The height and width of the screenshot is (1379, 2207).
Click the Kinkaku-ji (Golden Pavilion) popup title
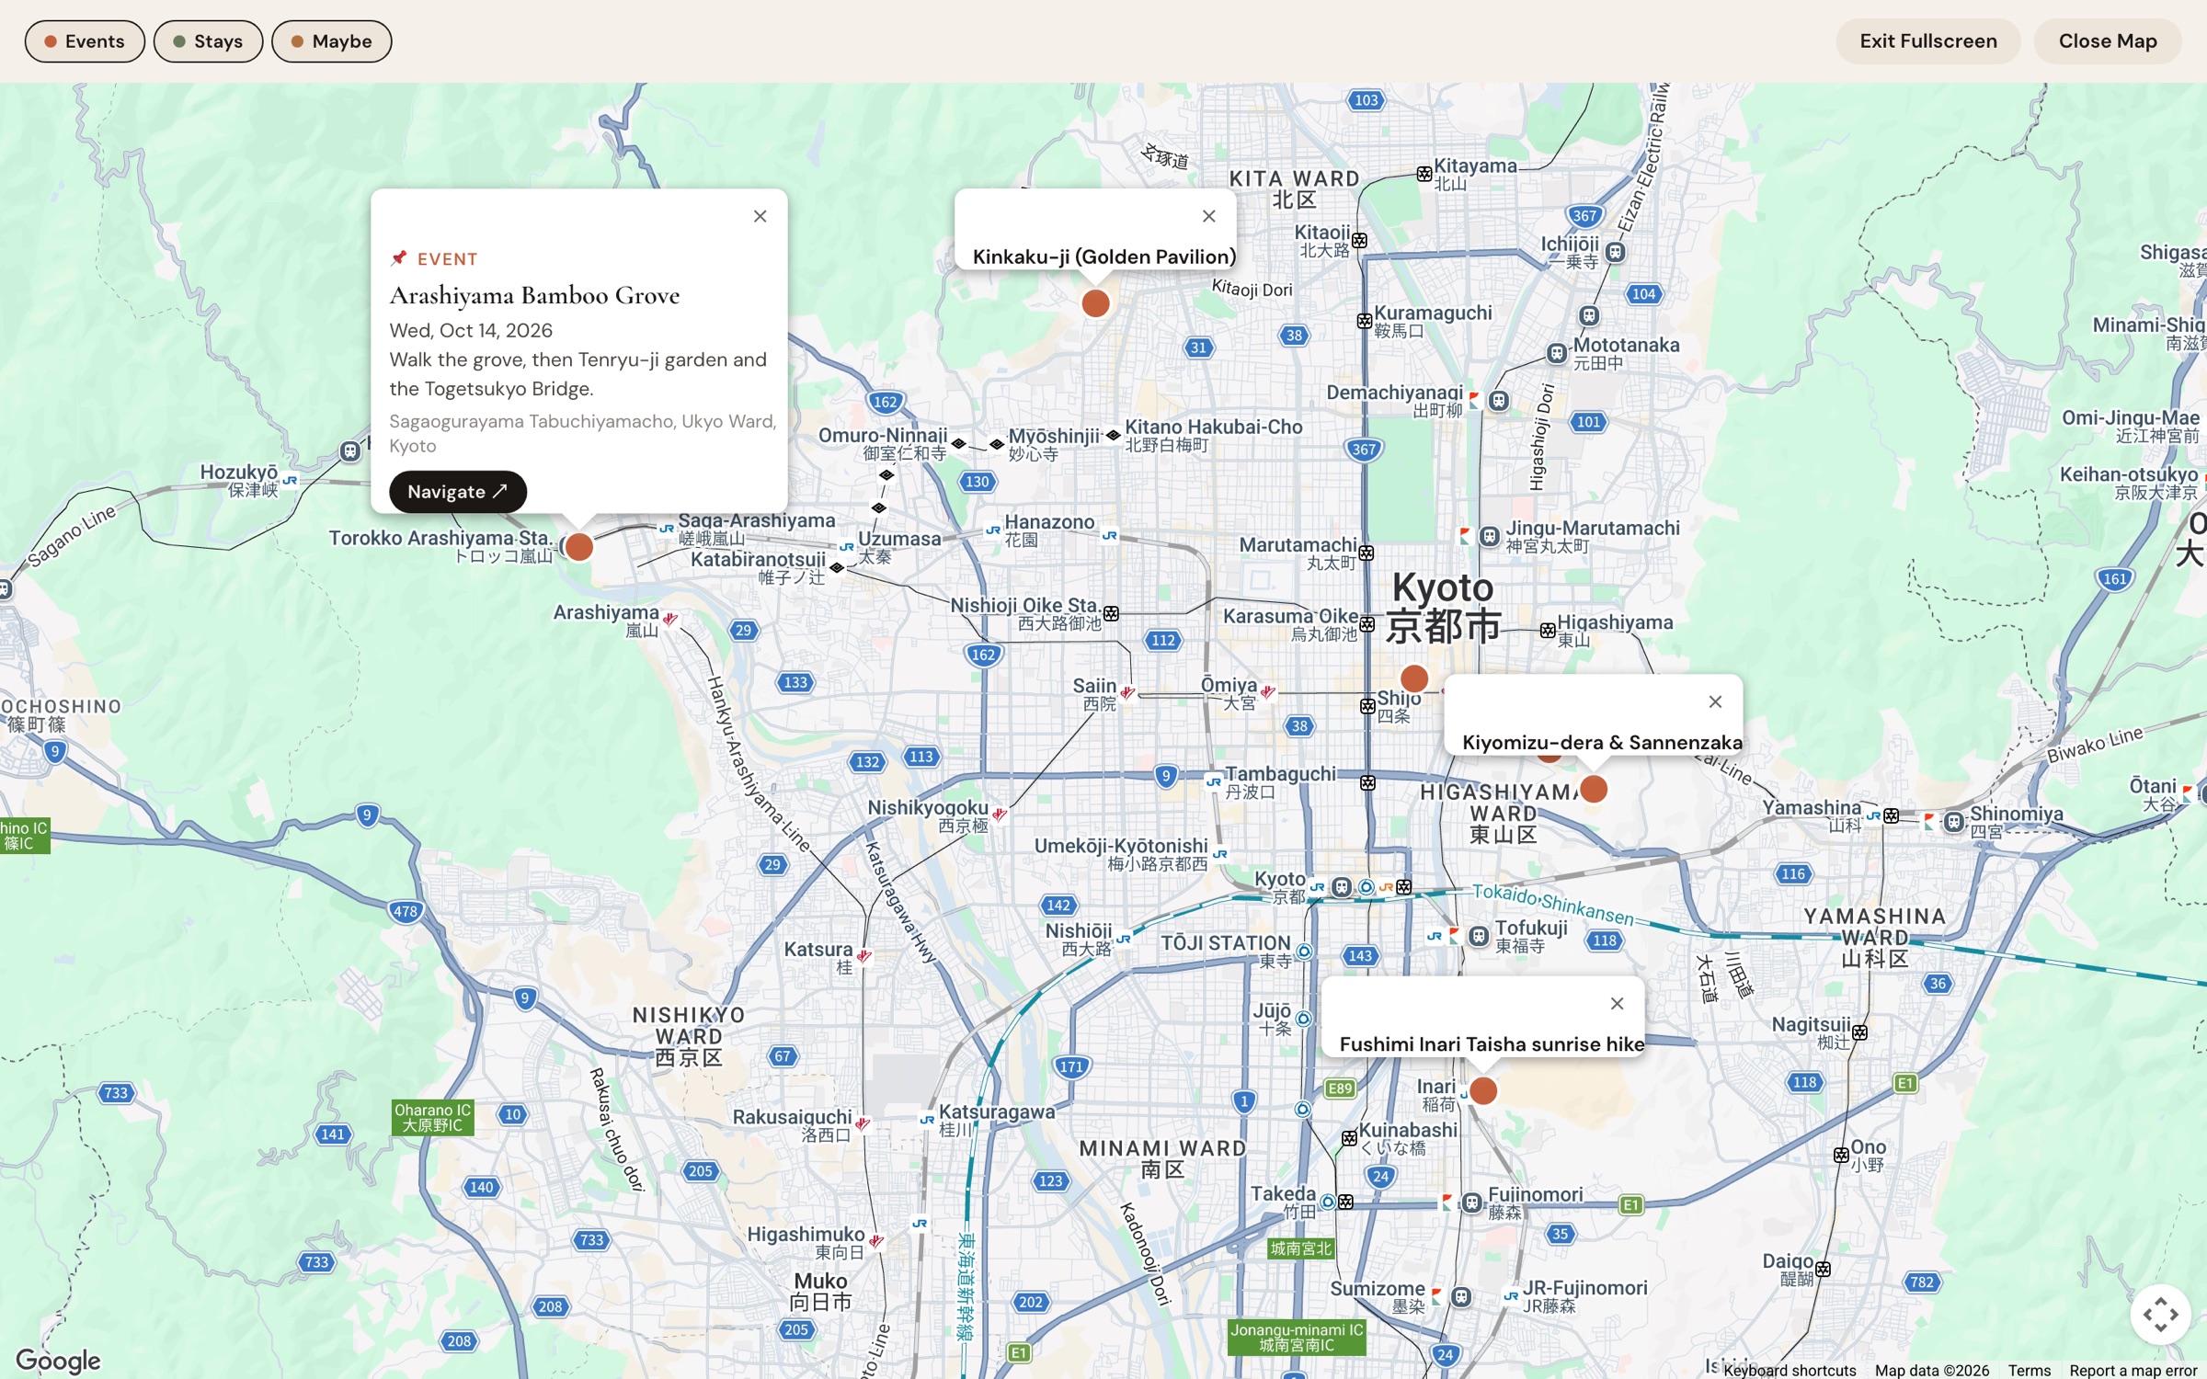(x=1103, y=256)
